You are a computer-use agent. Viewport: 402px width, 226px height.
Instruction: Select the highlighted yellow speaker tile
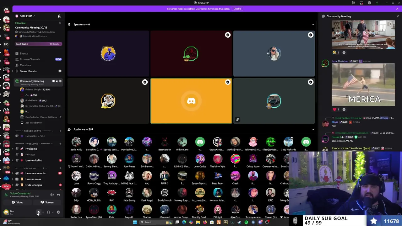[191, 101]
